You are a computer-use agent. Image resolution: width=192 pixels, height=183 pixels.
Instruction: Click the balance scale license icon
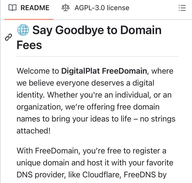[x=66, y=8]
